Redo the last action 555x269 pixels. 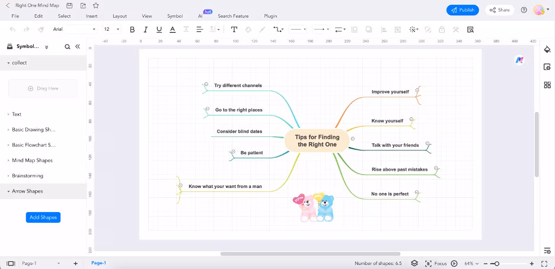pos(26,30)
